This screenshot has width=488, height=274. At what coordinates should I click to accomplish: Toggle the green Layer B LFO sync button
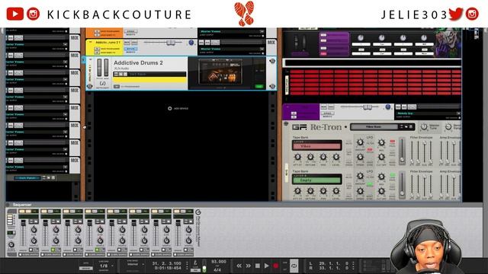click(x=370, y=184)
